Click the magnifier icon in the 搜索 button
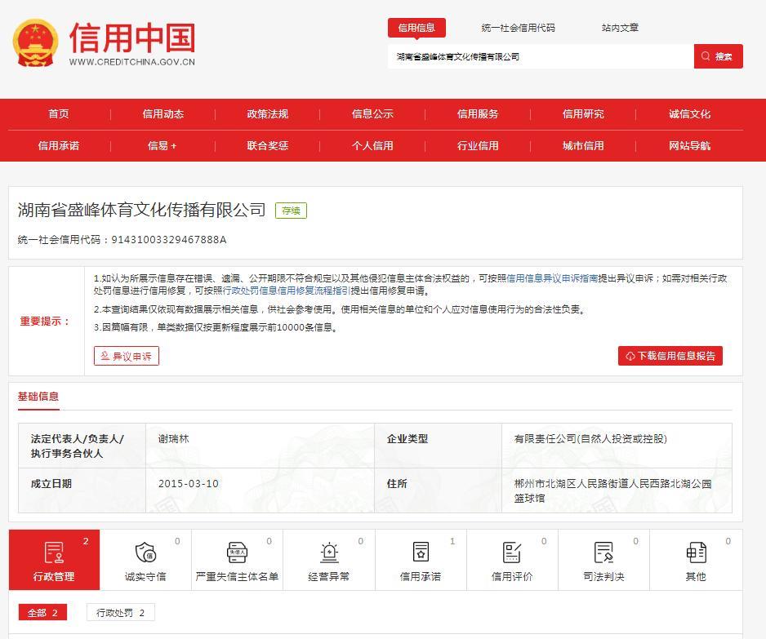 tap(706, 56)
